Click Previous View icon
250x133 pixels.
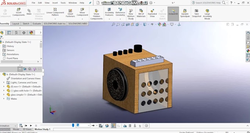point(123,24)
